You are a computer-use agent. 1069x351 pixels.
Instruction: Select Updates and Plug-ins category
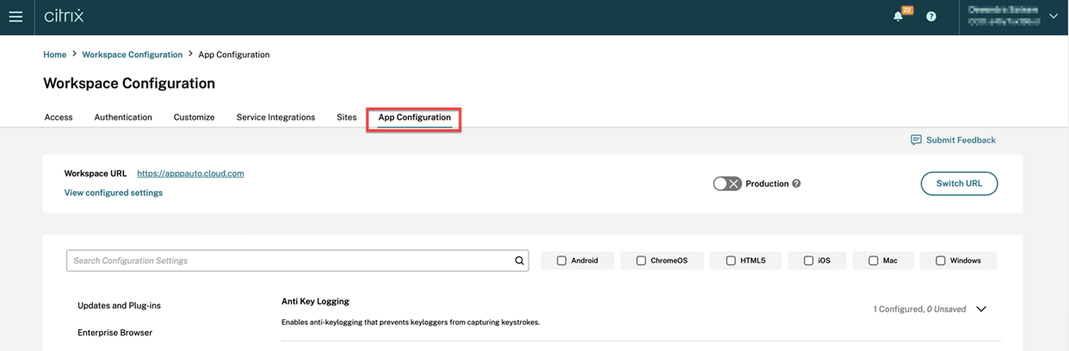(119, 305)
